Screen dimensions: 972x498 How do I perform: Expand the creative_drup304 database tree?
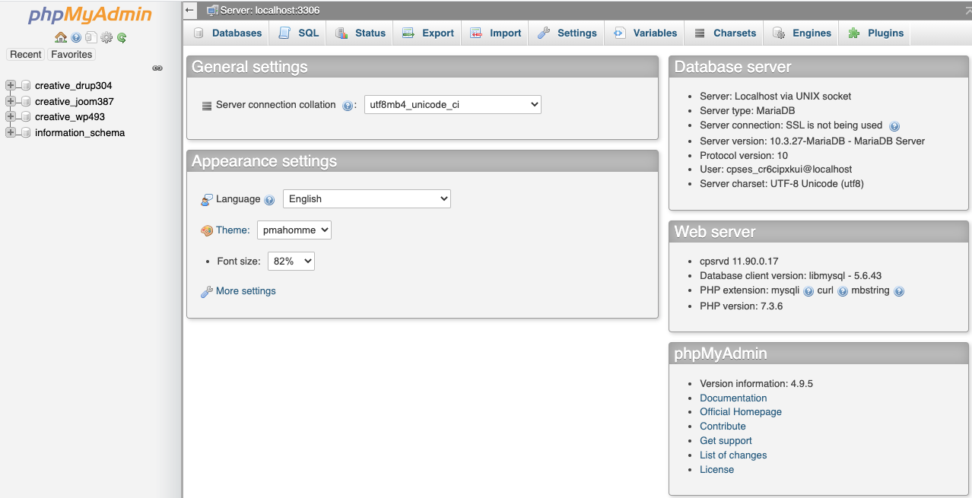11,85
